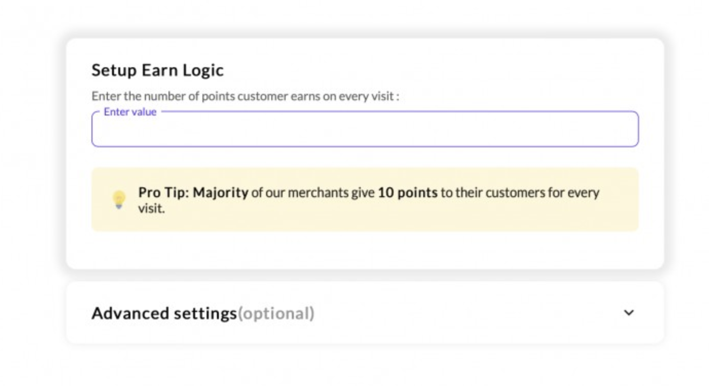
Task: Select the floating 'Enter value' label
Action: click(130, 112)
